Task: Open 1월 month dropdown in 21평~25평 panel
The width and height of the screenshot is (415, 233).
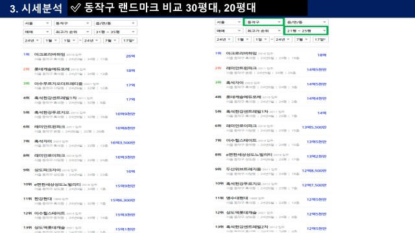Action: click(x=243, y=39)
